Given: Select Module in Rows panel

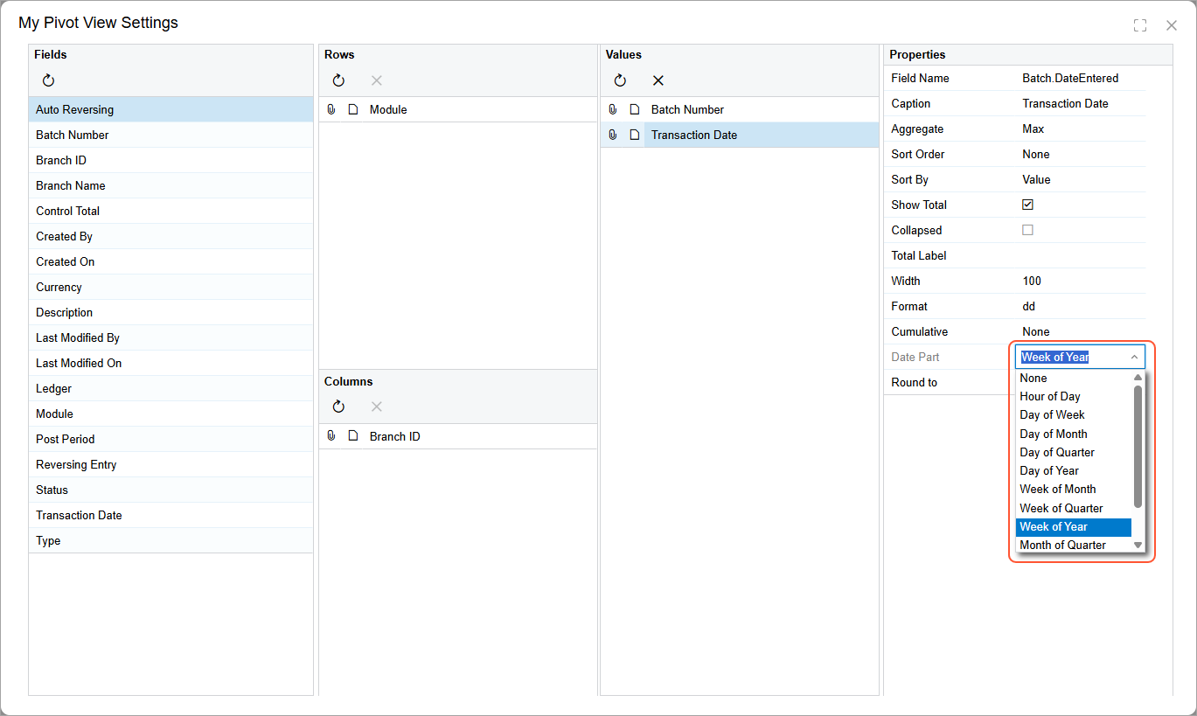Looking at the screenshot, I should pyautogui.click(x=458, y=109).
